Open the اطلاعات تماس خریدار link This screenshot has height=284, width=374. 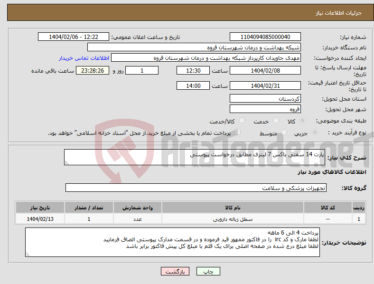84,58
